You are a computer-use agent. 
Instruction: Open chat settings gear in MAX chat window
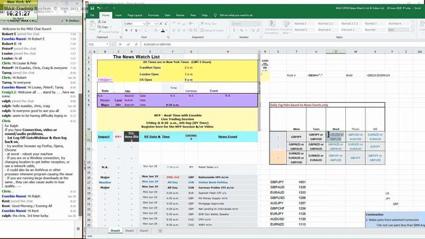point(78,228)
